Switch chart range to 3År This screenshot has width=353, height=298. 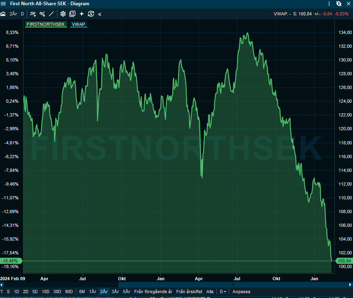click(x=115, y=292)
